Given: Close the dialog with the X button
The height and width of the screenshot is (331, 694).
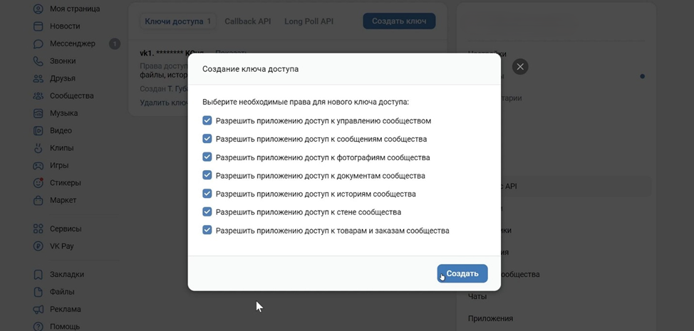Looking at the screenshot, I should (x=520, y=67).
